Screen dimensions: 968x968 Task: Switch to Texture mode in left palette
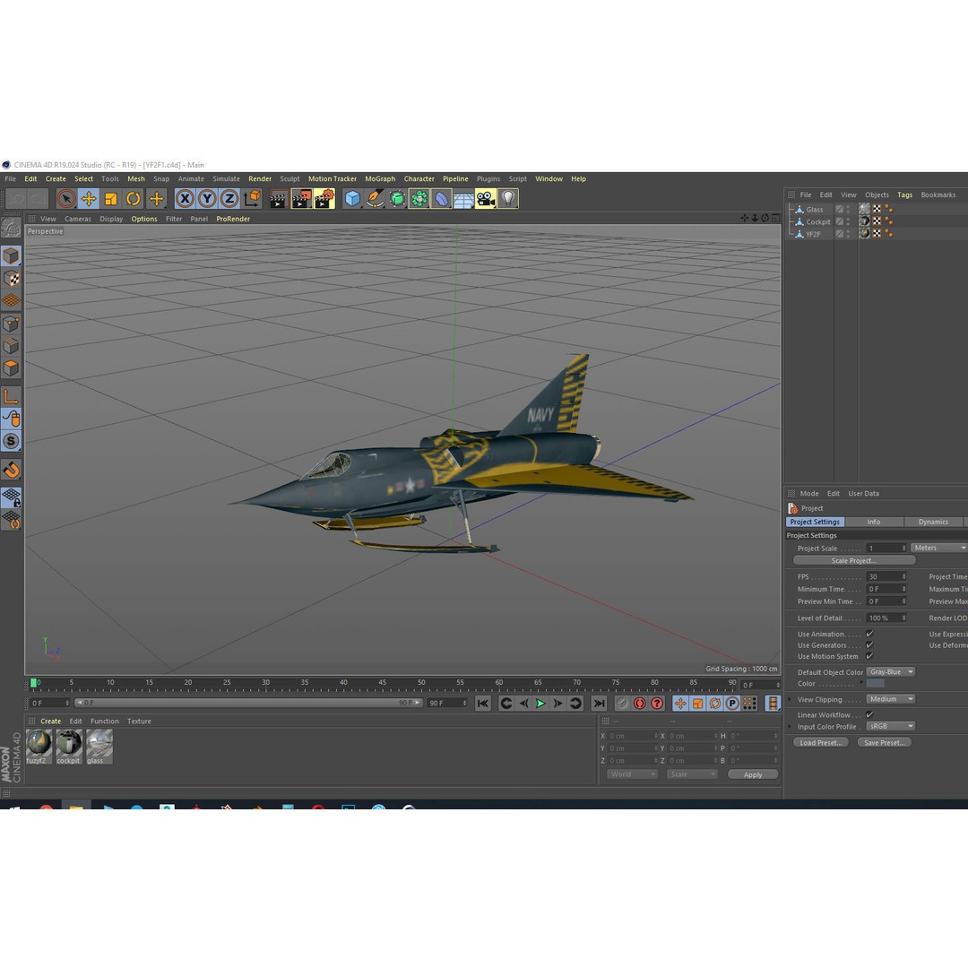[x=11, y=279]
